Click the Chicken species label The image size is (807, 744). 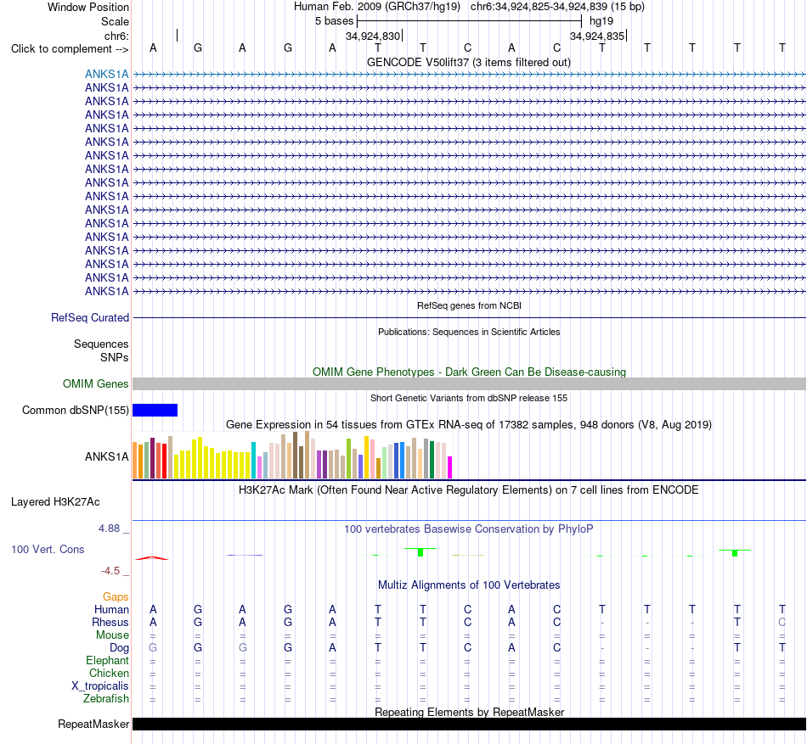point(109,673)
